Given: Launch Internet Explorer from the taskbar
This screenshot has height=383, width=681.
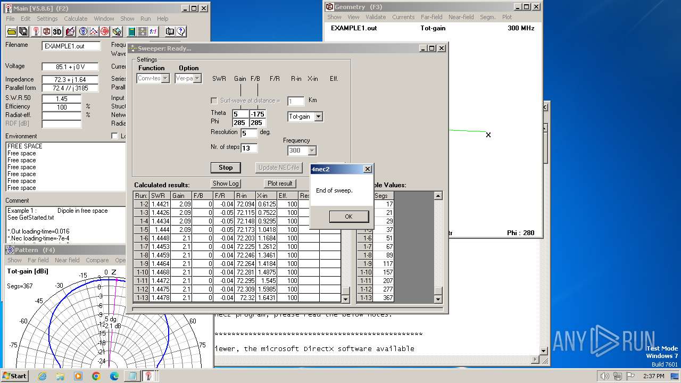Looking at the screenshot, I should pyautogui.click(x=42, y=376).
